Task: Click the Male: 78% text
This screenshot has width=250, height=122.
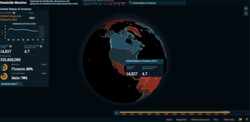Action: 19,78
